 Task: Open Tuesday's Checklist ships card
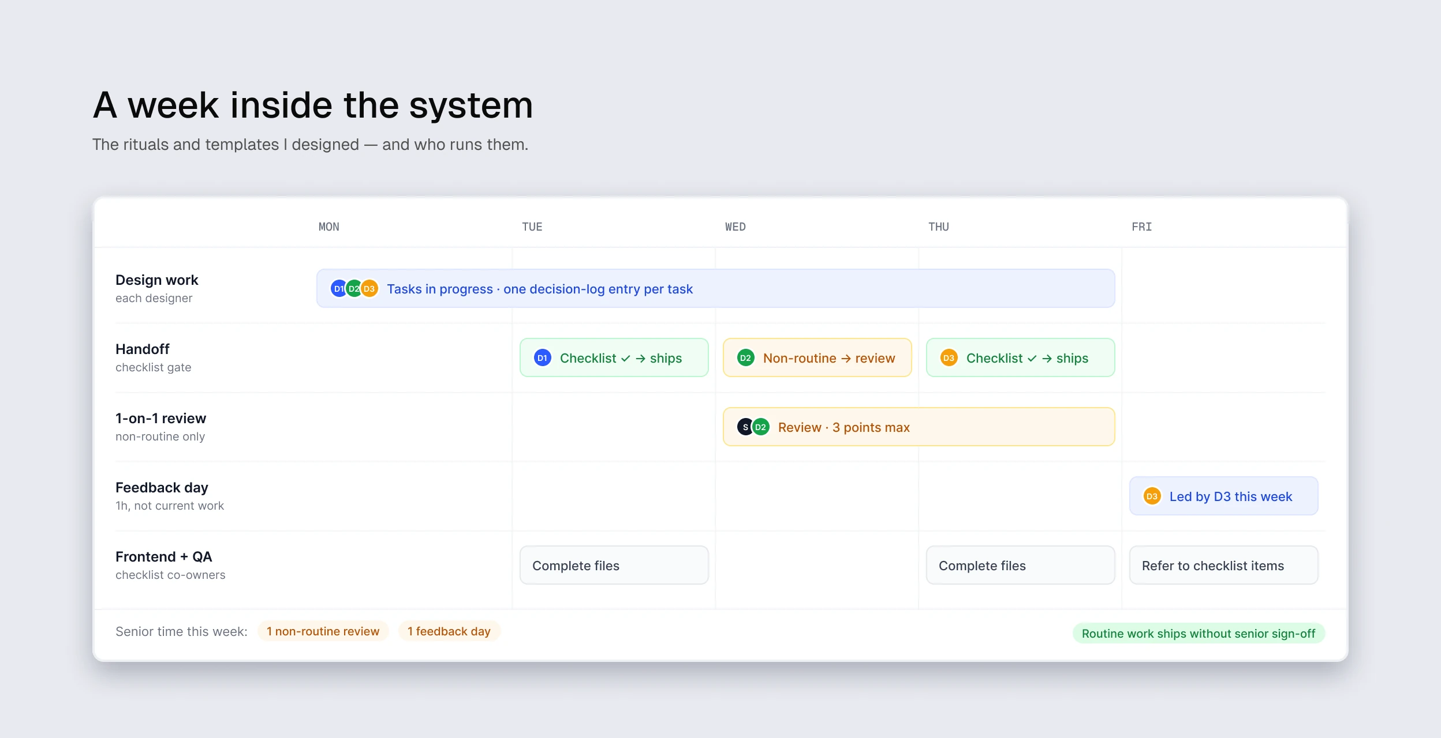614,357
